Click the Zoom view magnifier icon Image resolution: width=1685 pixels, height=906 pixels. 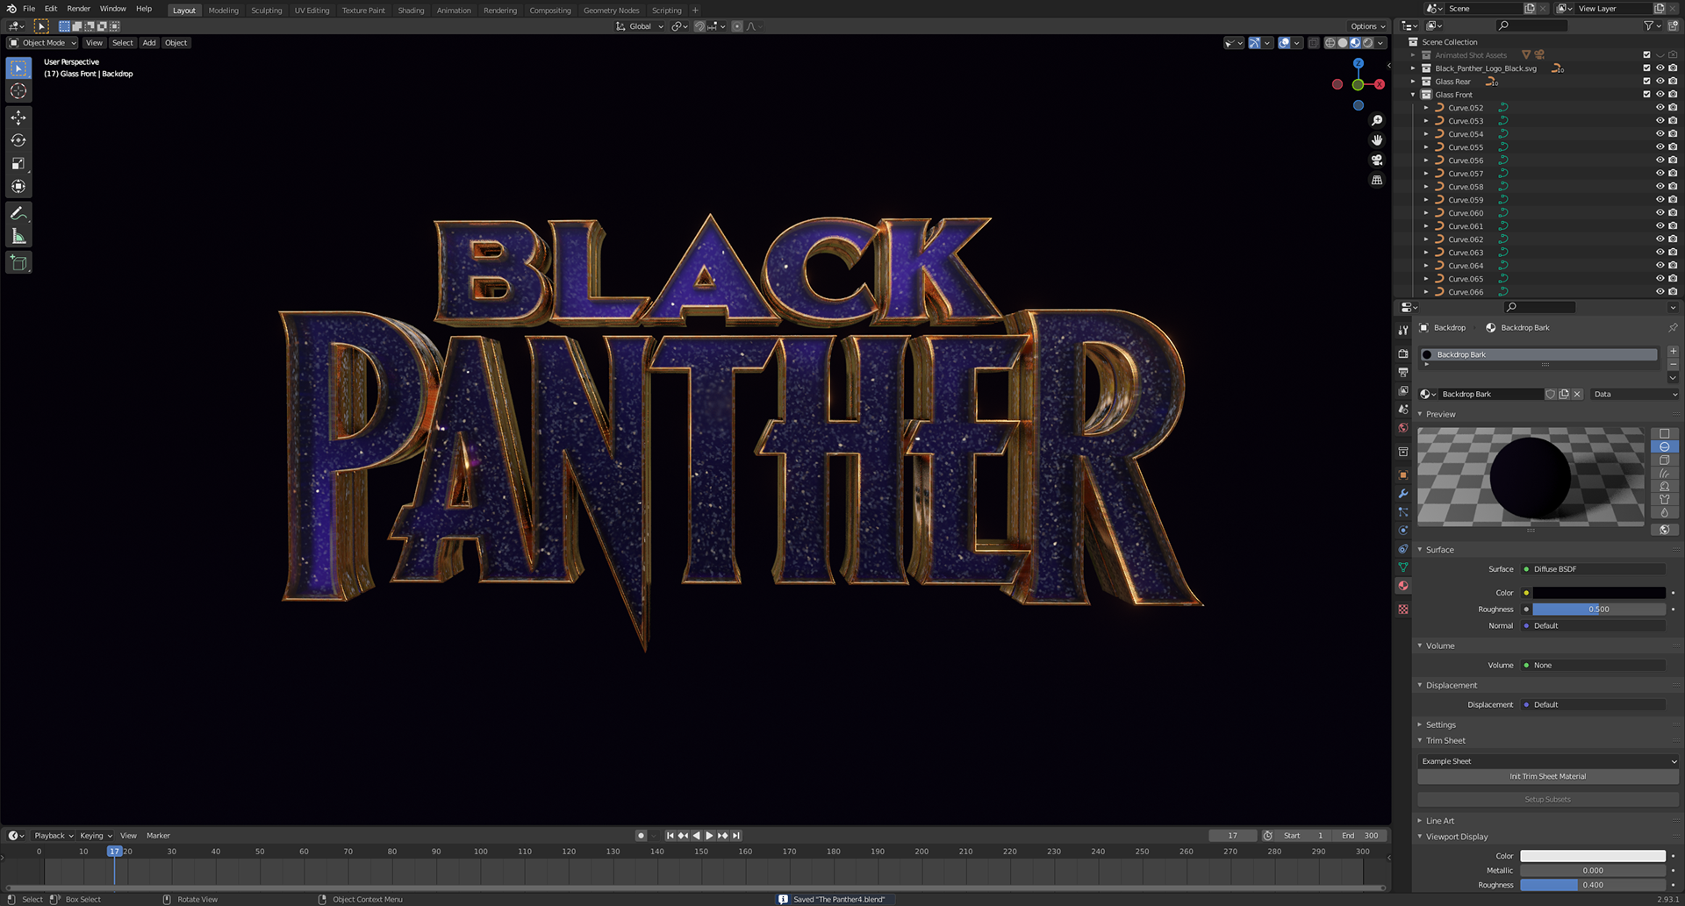tap(1377, 120)
